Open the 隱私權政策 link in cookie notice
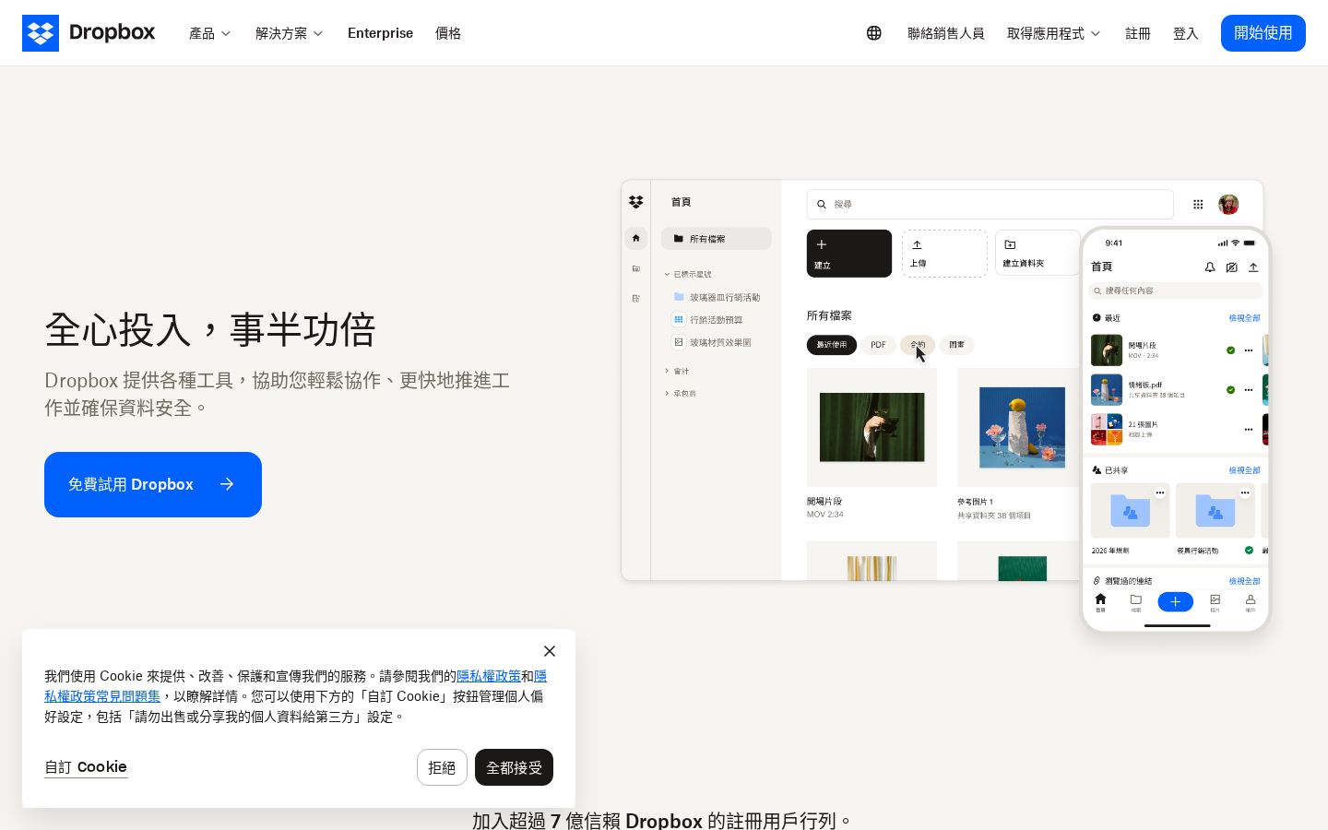The height and width of the screenshot is (830, 1328). pos(489,676)
